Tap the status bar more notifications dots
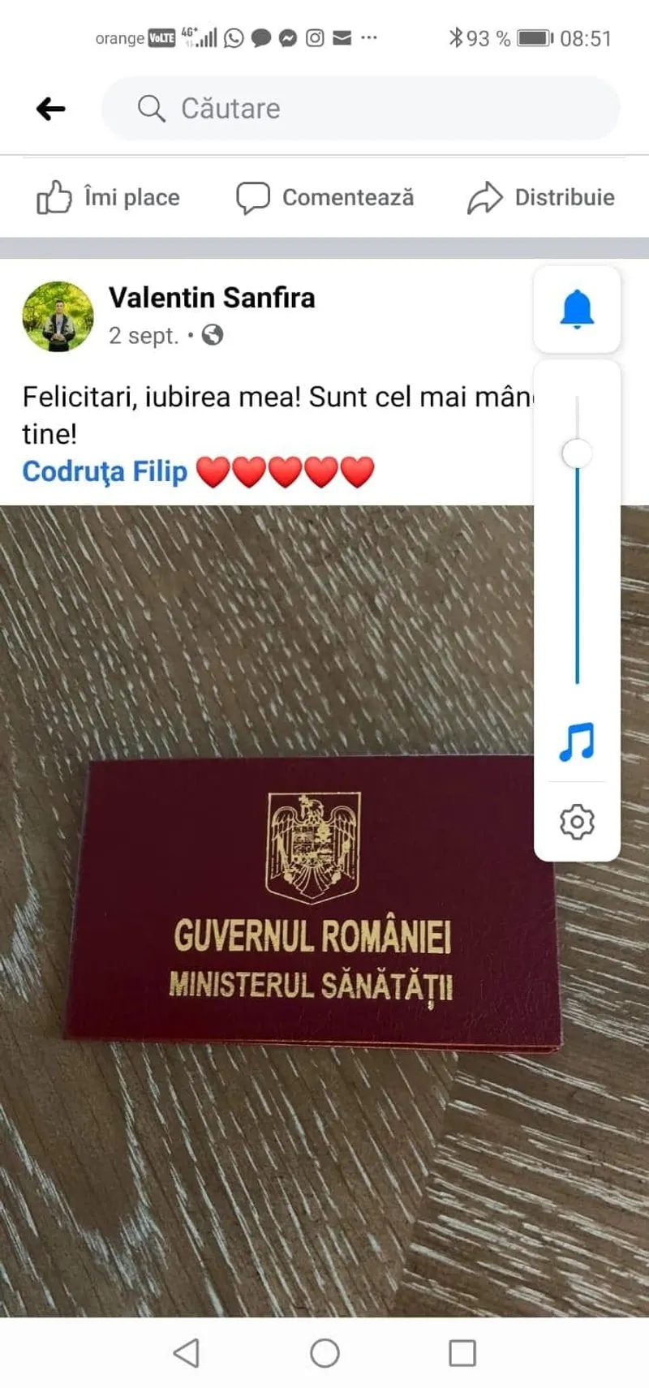Screen dimensions: 649x1388 pyautogui.click(x=369, y=37)
